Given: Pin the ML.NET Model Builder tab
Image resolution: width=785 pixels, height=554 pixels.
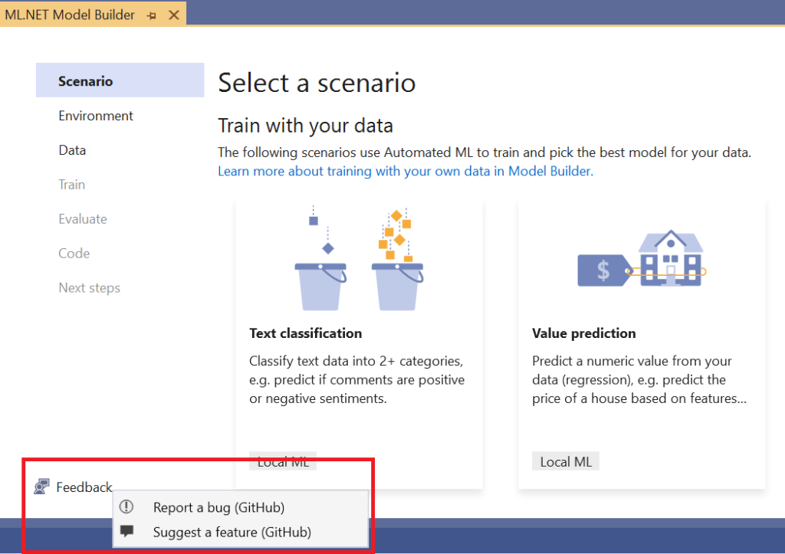Looking at the screenshot, I should coord(151,15).
